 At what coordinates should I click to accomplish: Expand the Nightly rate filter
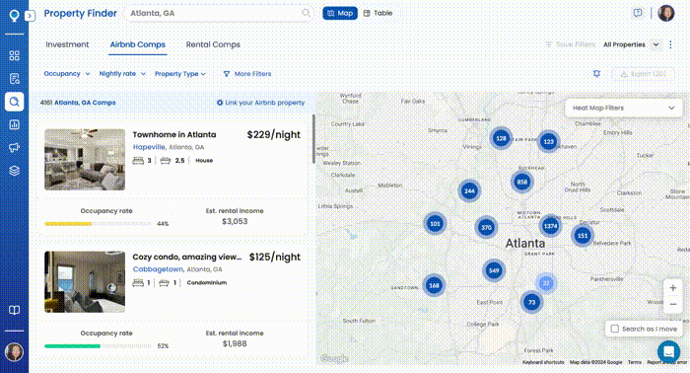point(122,74)
